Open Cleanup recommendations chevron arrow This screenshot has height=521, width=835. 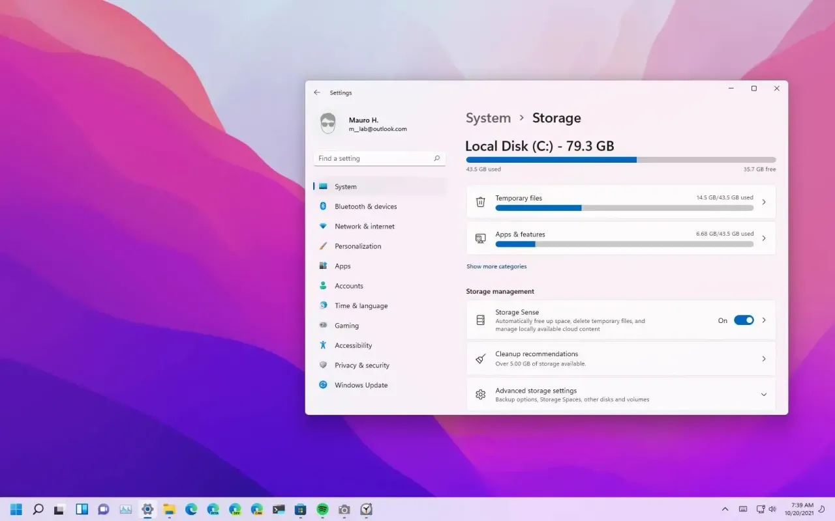point(764,359)
